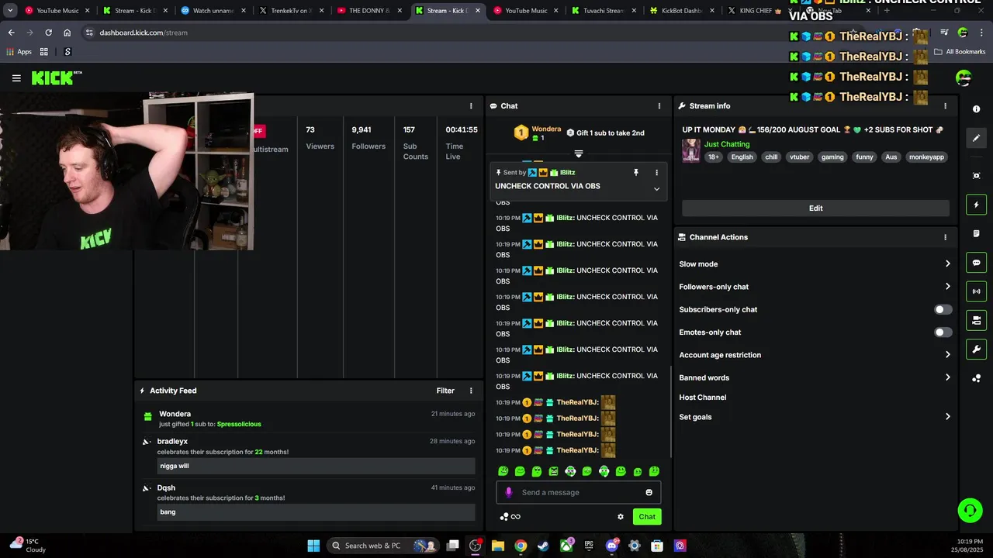Click the green Chat send button

(647, 517)
